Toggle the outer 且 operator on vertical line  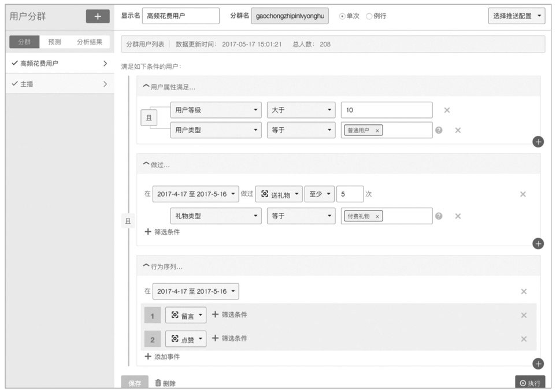point(128,221)
